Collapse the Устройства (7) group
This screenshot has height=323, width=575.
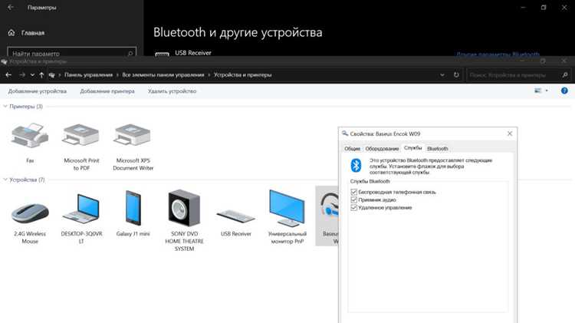(5, 180)
